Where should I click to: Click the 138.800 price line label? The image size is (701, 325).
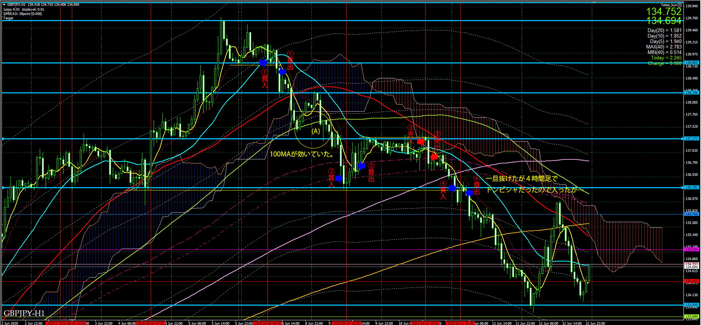coord(692,63)
